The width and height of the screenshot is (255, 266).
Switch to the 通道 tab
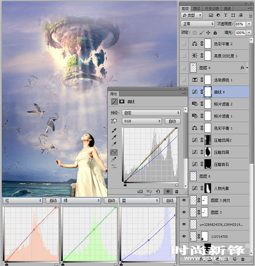(x=227, y=9)
